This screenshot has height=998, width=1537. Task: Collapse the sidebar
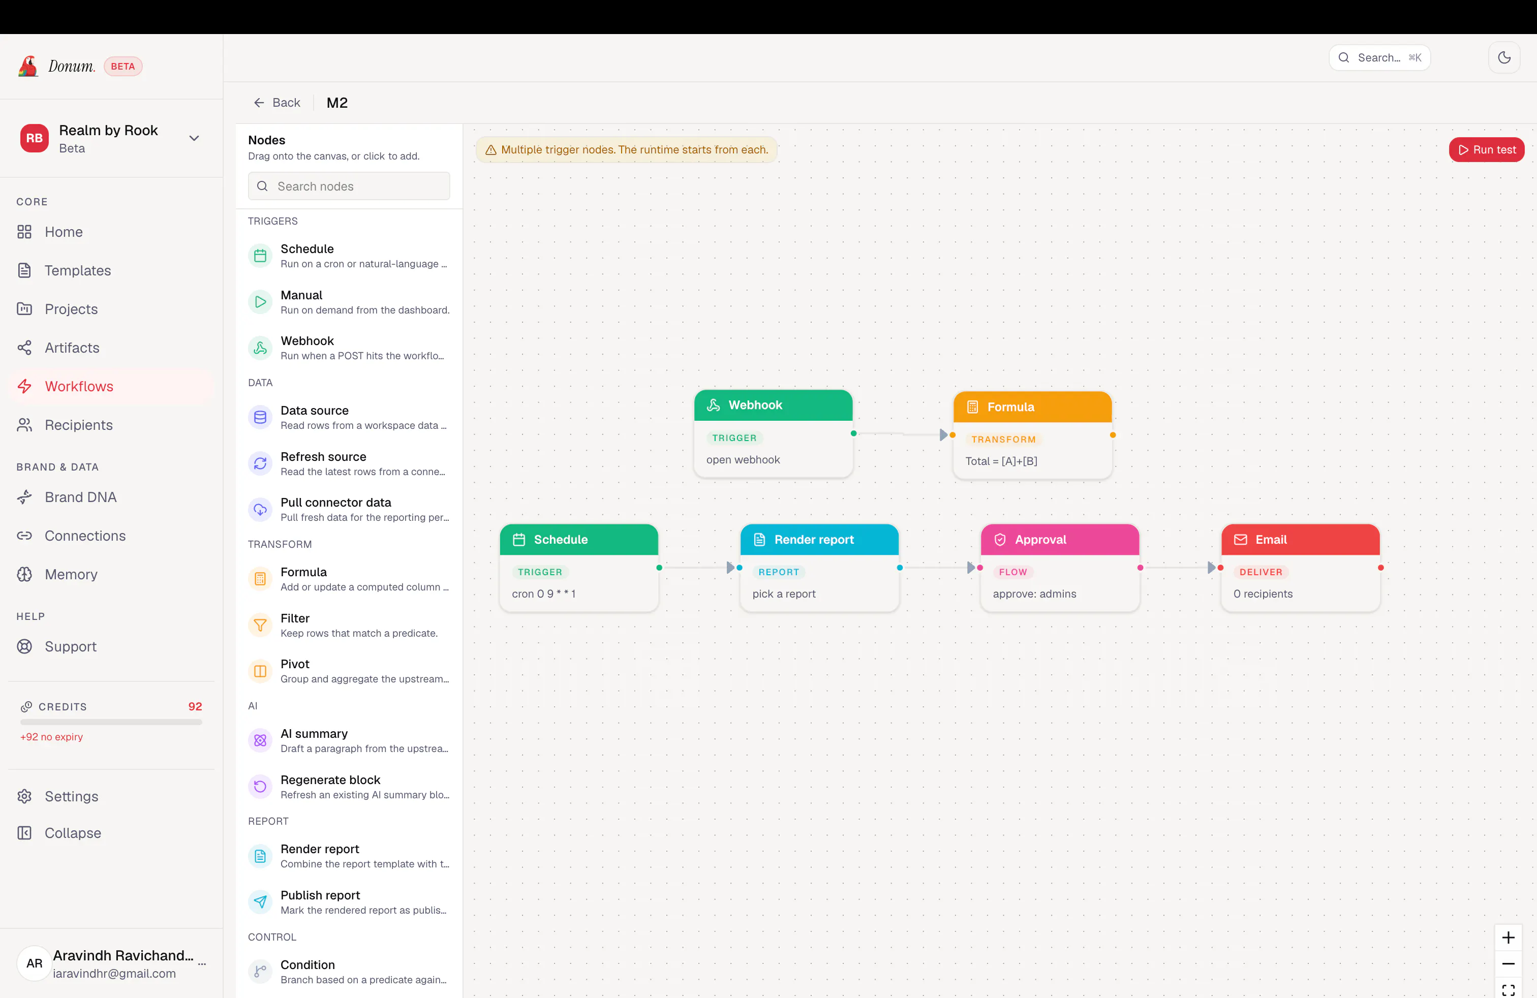[111, 833]
